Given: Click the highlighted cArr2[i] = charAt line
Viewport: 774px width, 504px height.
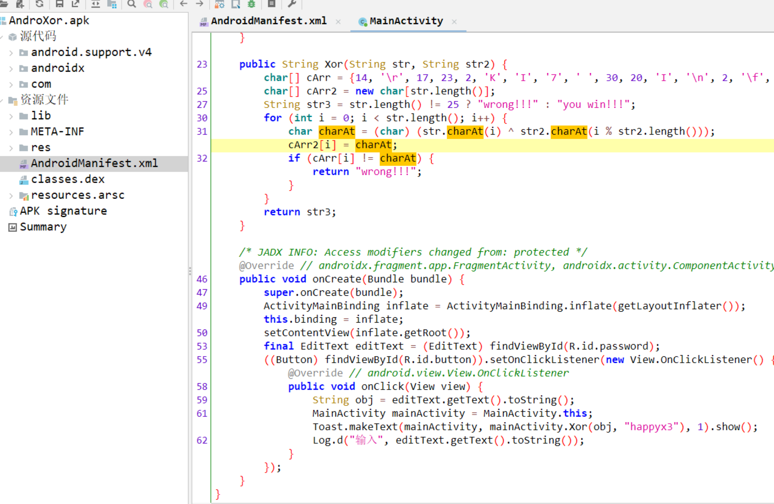Looking at the screenshot, I should pyautogui.click(x=492, y=145).
